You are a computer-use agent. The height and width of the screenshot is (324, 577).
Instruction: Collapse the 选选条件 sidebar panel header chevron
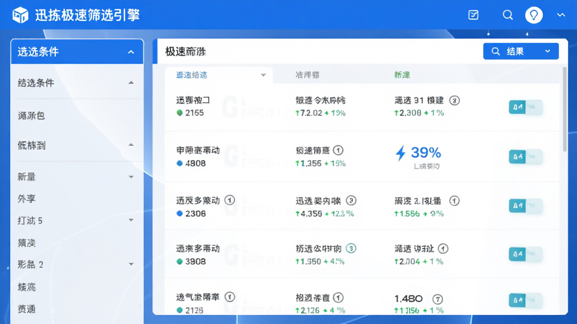131,52
